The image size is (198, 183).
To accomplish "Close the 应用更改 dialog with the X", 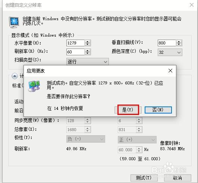I will [x=170, y=71].
